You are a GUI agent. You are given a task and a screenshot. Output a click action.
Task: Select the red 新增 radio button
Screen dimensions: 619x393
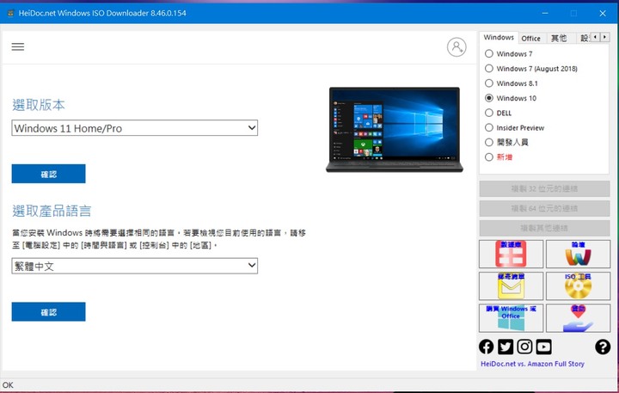tap(488, 157)
